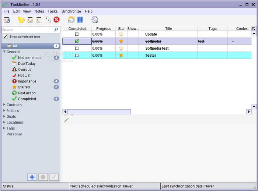258x191 pixels.
Task: Mark the Tester task as completed
Action: pos(77,55)
